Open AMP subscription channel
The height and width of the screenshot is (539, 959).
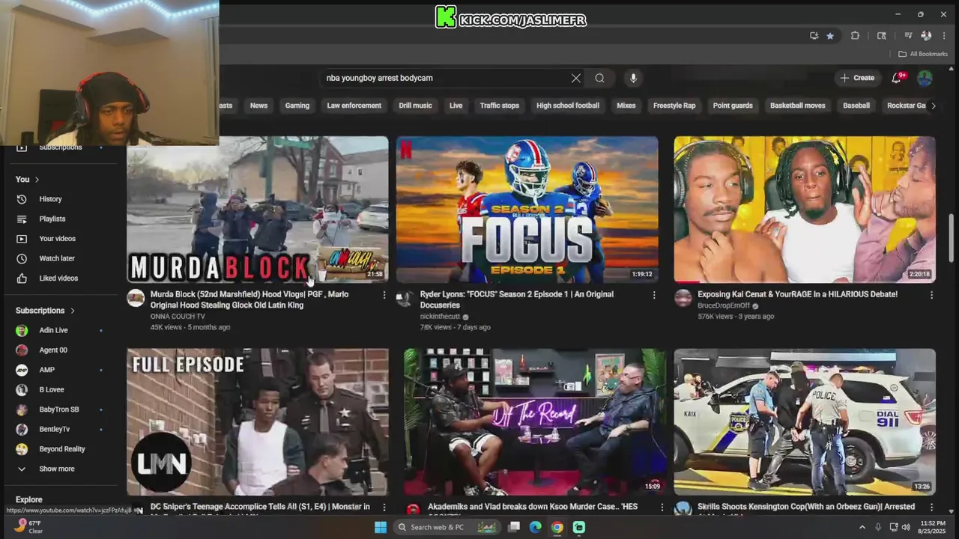tap(46, 370)
